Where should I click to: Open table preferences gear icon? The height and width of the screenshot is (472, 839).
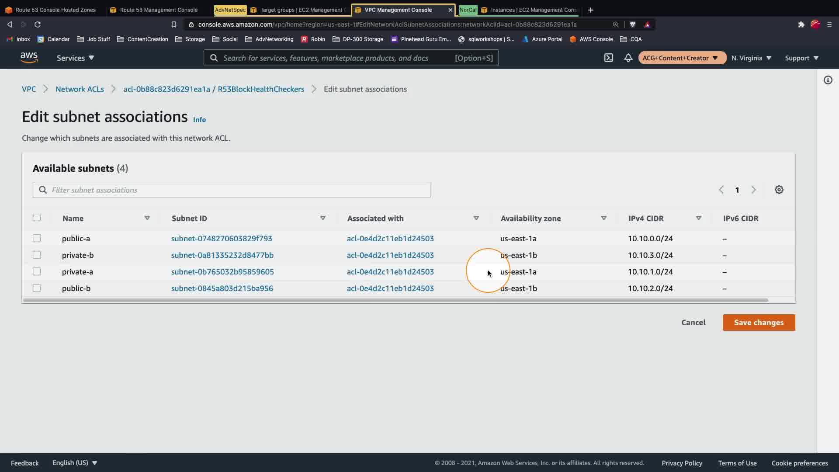pyautogui.click(x=779, y=190)
